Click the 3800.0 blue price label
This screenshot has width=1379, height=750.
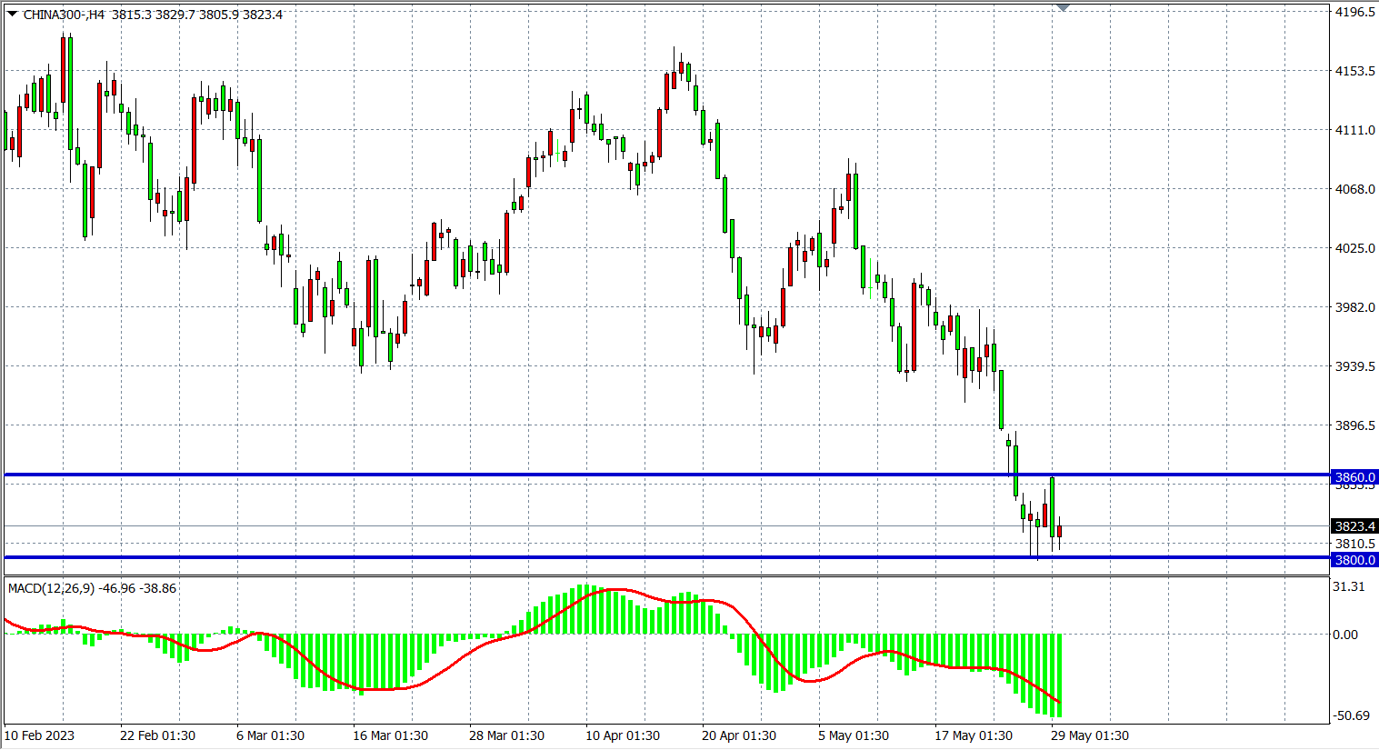[1354, 560]
